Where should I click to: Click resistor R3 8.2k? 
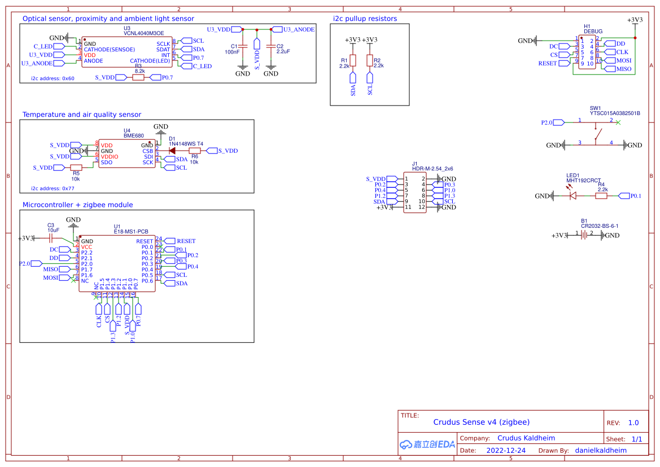[137, 77]
